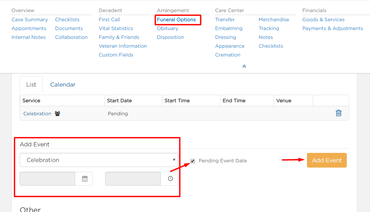
Task: Collapse the navigation menu with double chevron
Action: (x=244, y=66)
